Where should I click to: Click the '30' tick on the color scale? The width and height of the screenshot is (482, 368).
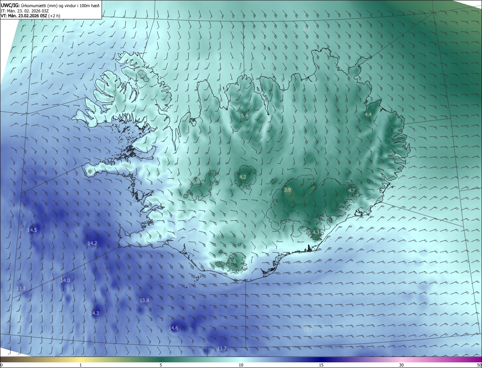pos(401,365)
